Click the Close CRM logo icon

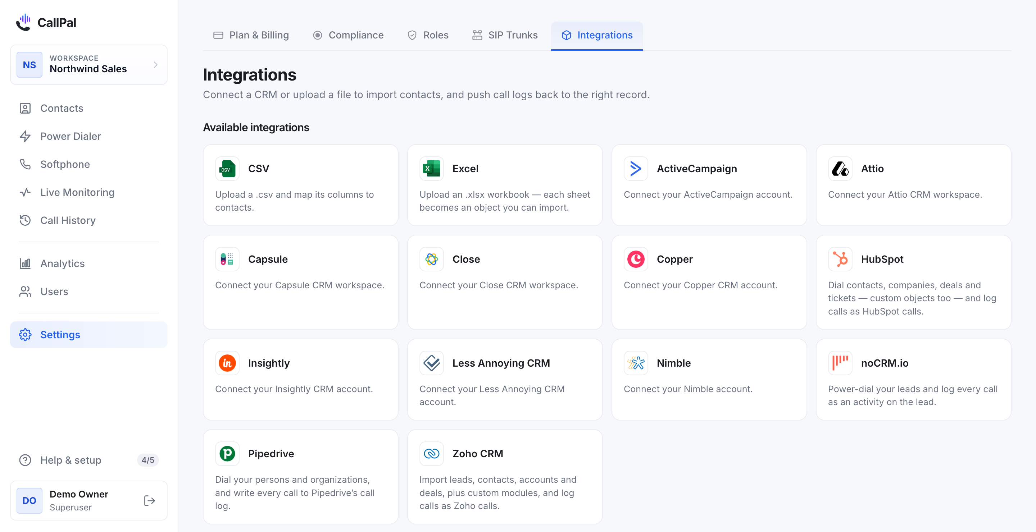coord(432,259)
